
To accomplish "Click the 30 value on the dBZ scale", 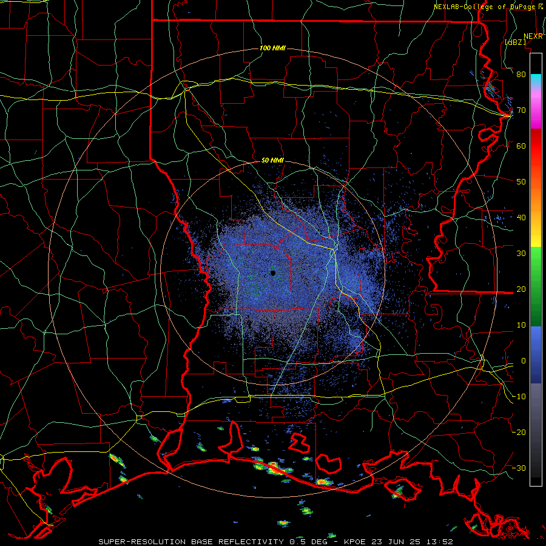I will coord(521,254).
